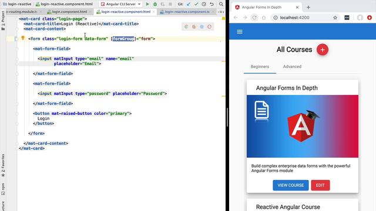
Task: Open the Favorites tool window
Action: pos(3,165)
